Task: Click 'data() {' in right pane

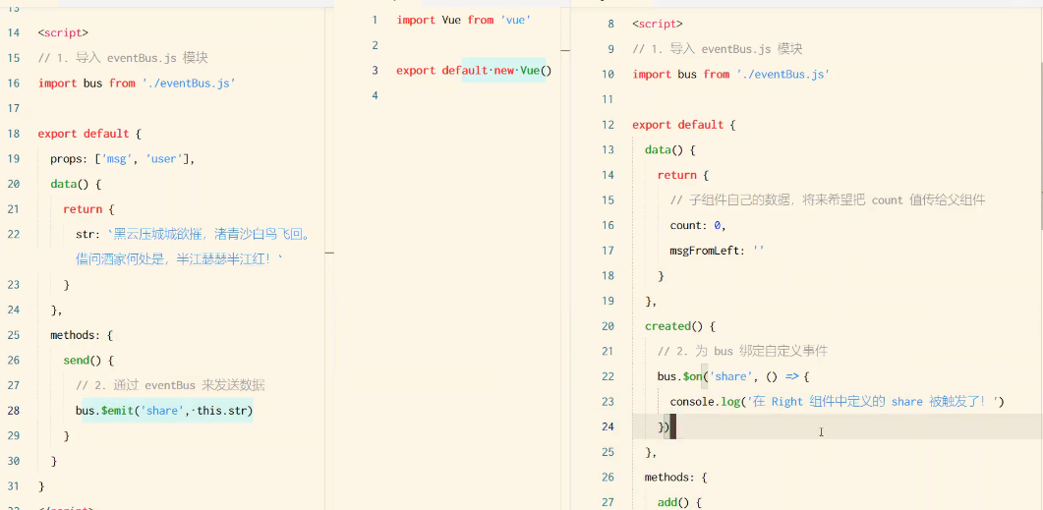Action: tap(670, 149)
